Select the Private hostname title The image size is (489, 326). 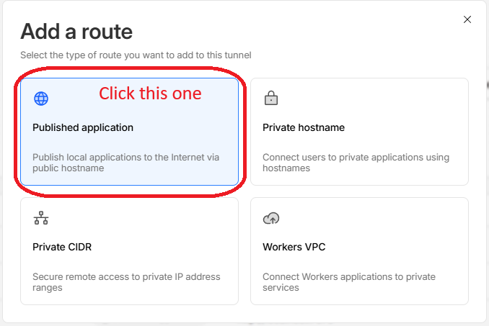tap(304, 127)
